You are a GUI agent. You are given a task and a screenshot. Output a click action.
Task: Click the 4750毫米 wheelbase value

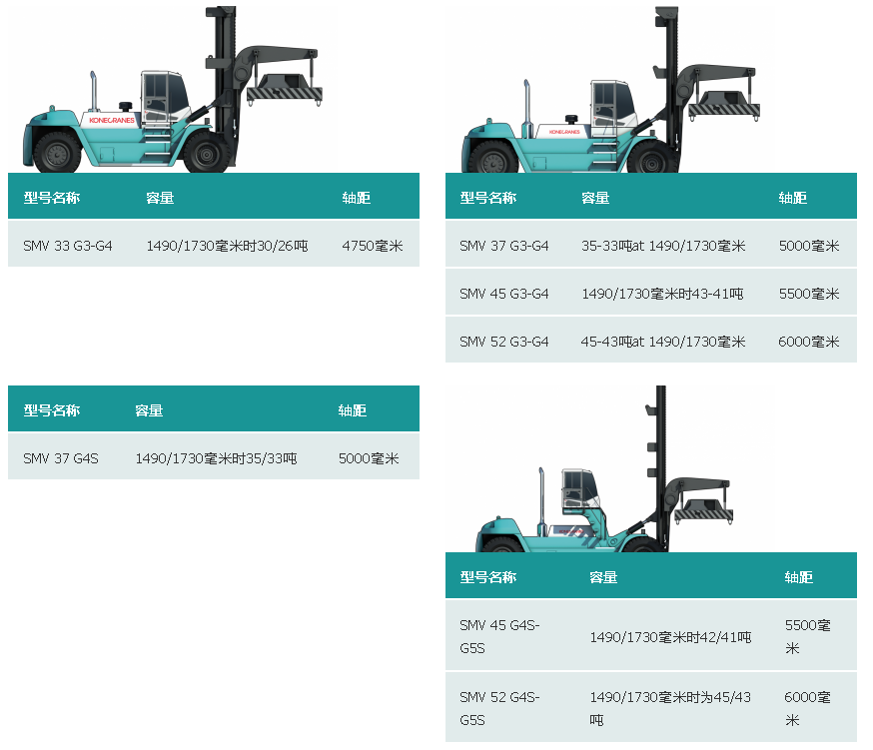coord(372,245)
